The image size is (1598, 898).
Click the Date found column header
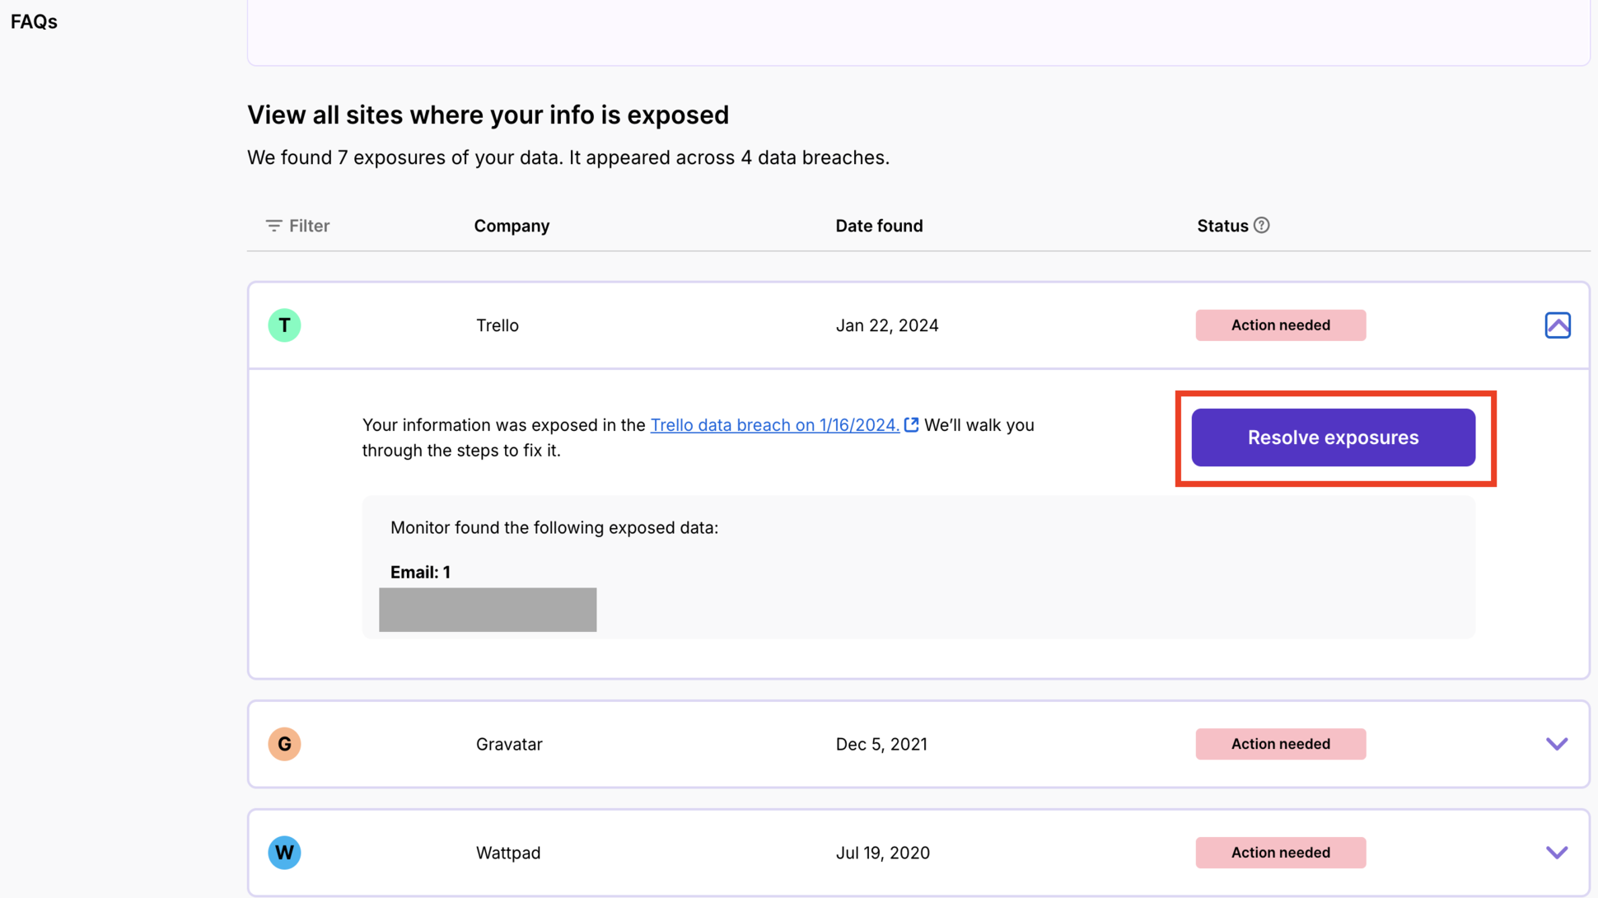879,226
